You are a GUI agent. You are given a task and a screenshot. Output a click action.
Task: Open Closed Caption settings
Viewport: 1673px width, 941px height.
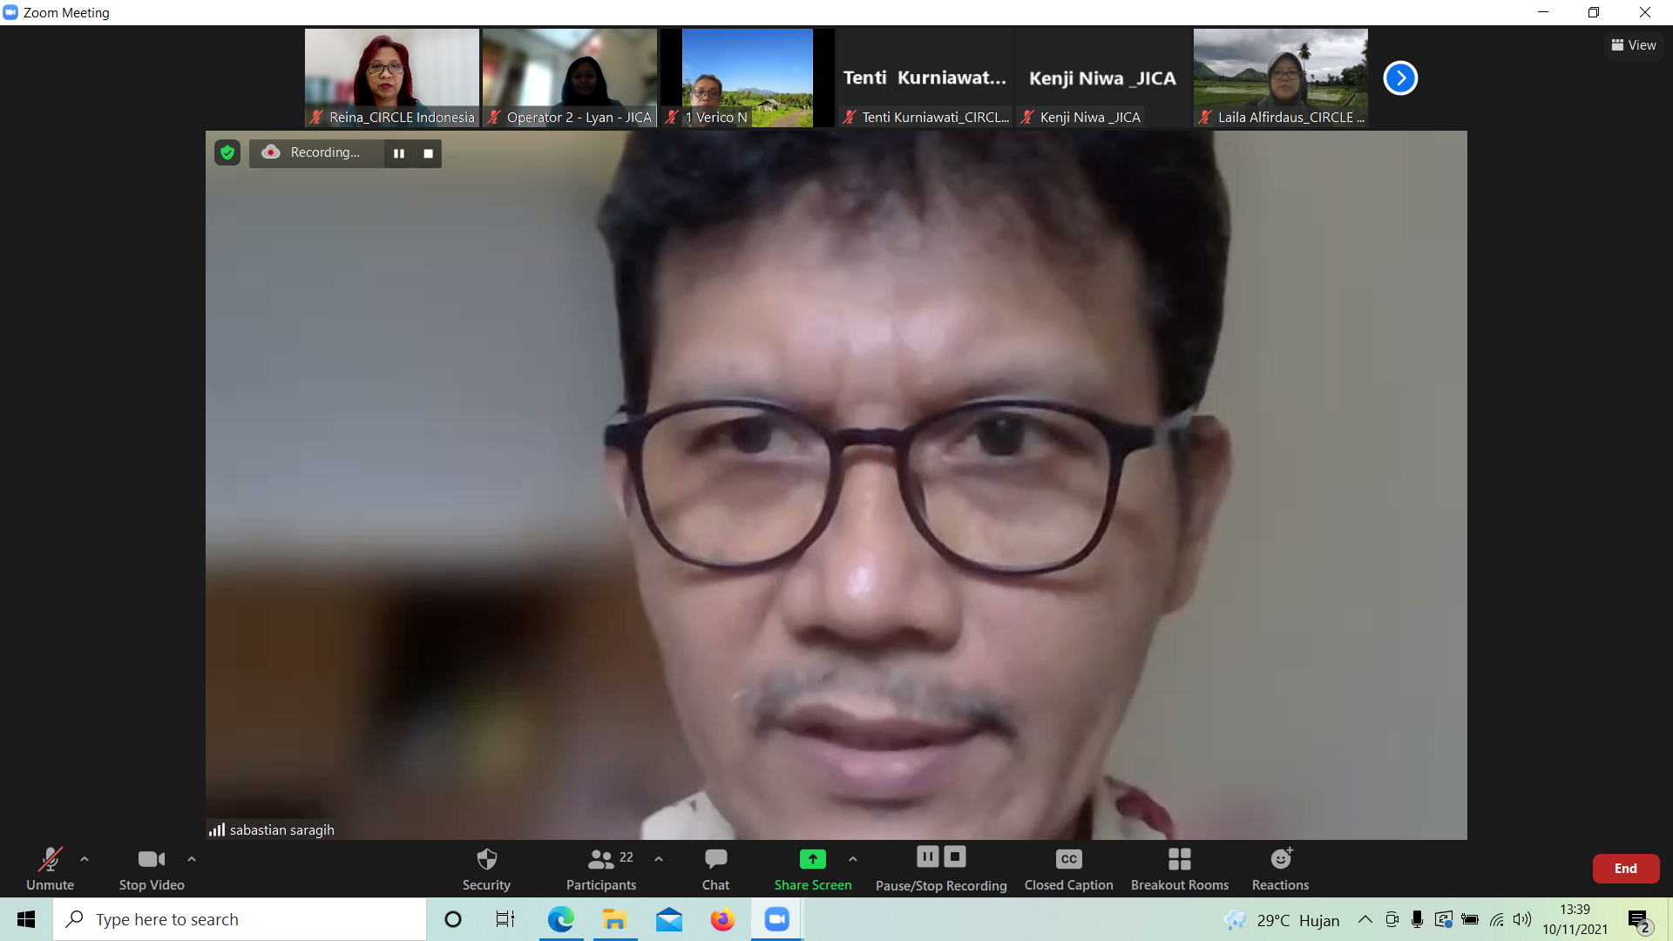pyautogui.click(x=1068, y=869)
